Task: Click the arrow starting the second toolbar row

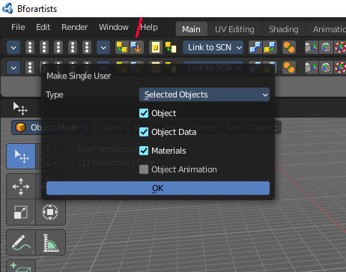Action: [x=13, y=67]
